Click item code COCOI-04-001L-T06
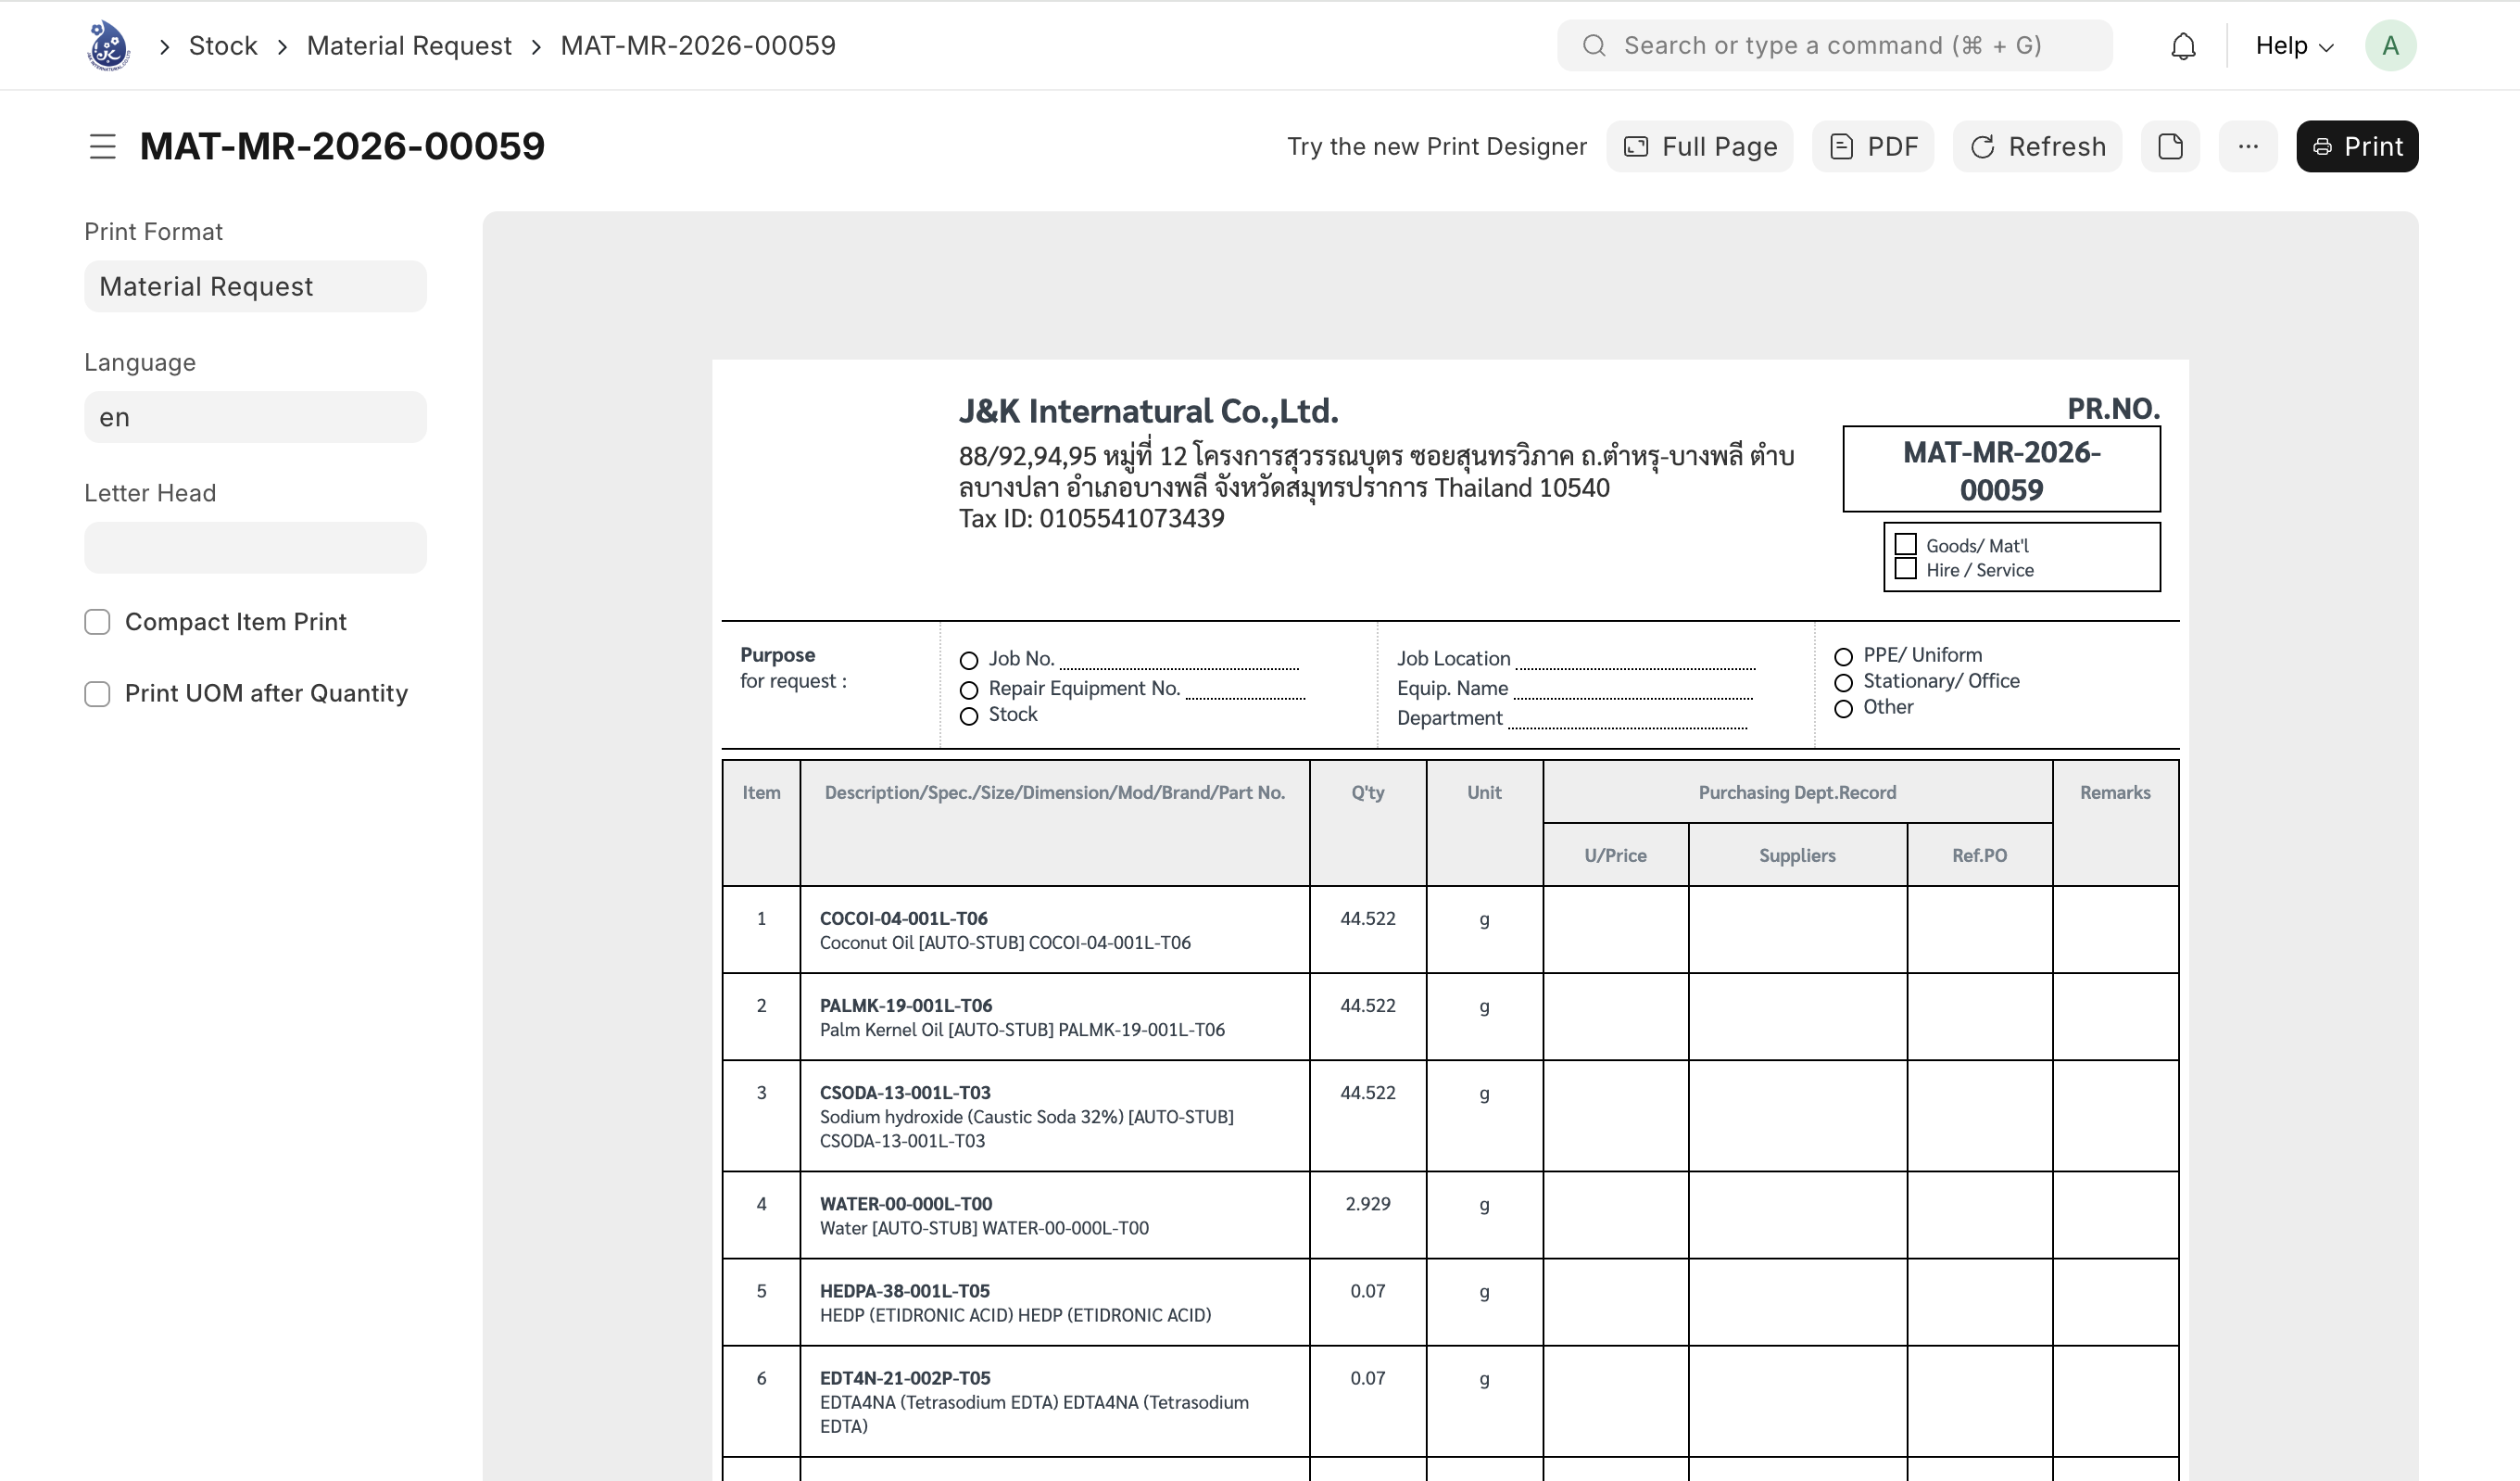Viewport: 2520px width, 1481px height. 904,918
